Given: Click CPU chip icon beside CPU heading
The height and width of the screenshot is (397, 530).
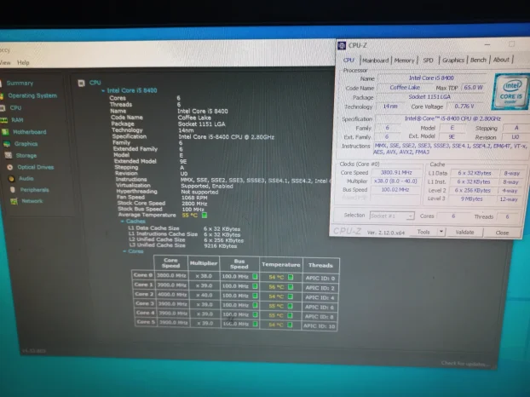Looking at the screenshot, I should pos(81,83).
